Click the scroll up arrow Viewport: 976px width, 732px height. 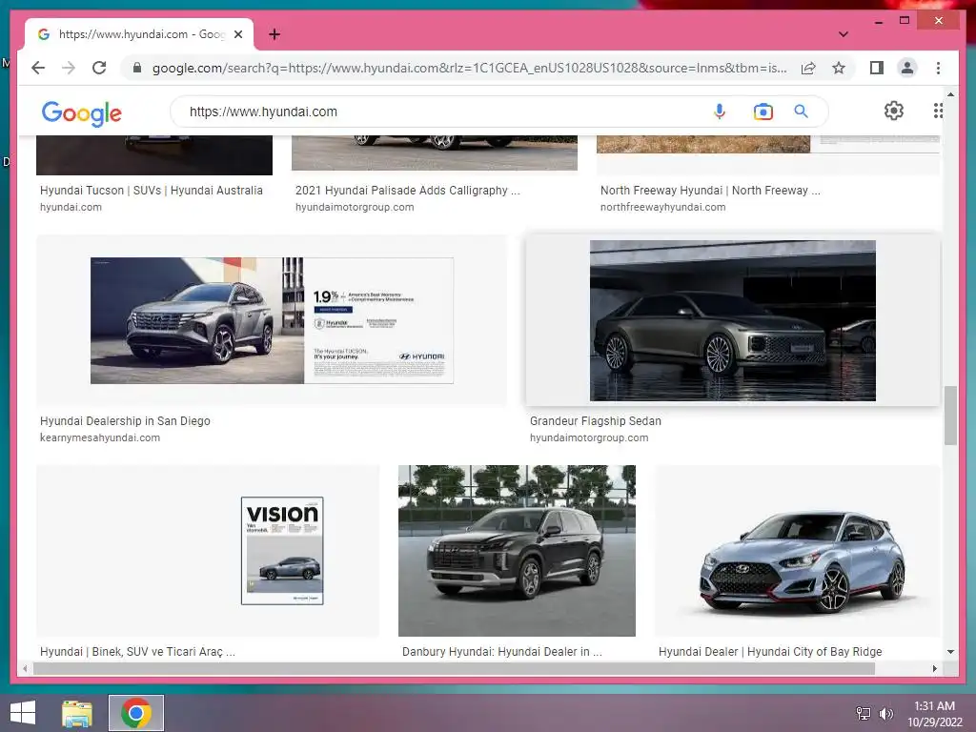(x=950, y=94)
